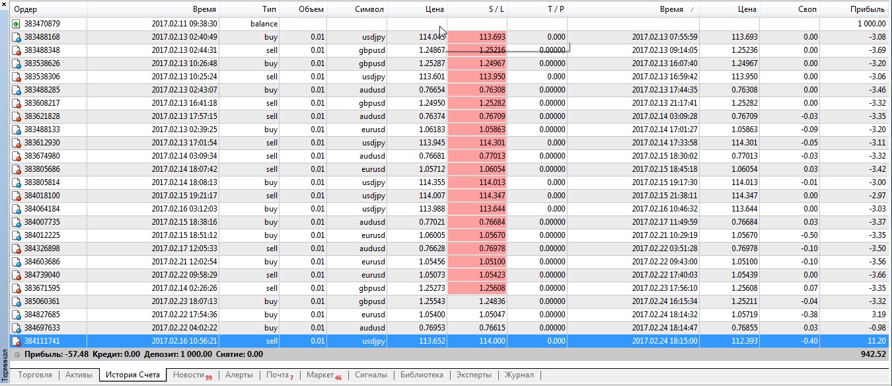The height and width of the screenshot is (386, 892).
Task: Click swap value -0.50
Action: click(x=809, y=235)
